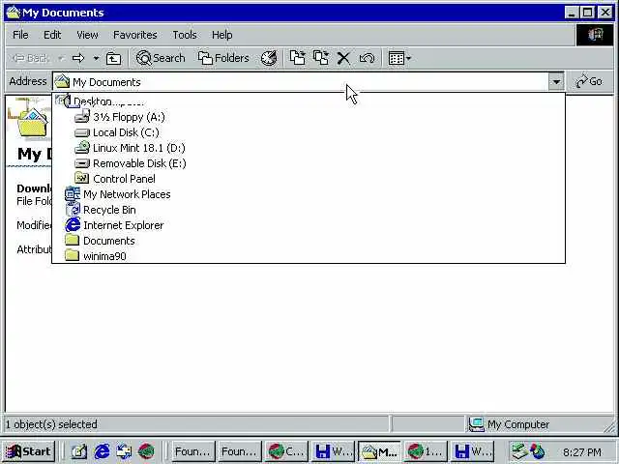Viewport: 619px width, 464px height.
Task: Click the Copy To toolbar icon
Action: 321,58
